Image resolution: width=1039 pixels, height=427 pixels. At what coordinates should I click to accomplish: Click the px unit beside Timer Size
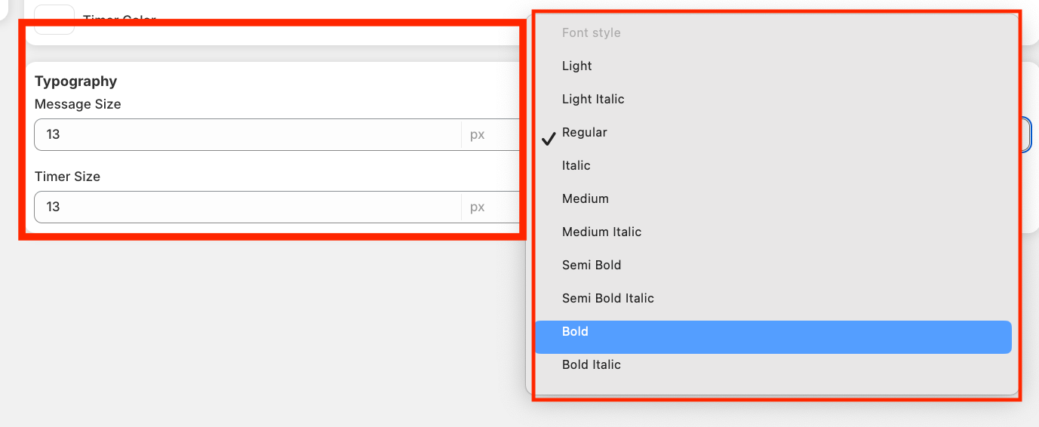478,207
